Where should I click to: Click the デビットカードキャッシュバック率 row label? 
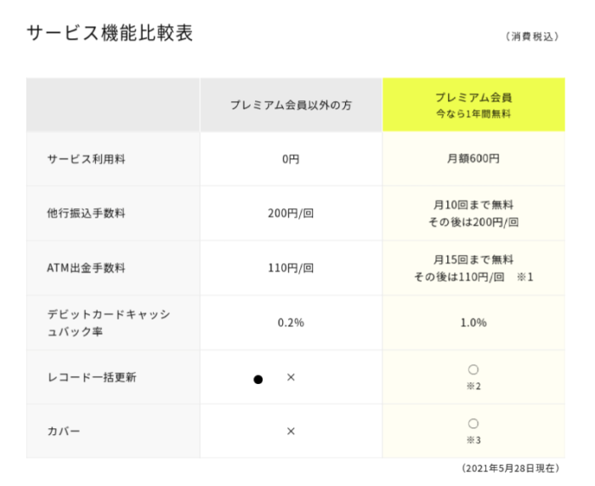point(109,323)
